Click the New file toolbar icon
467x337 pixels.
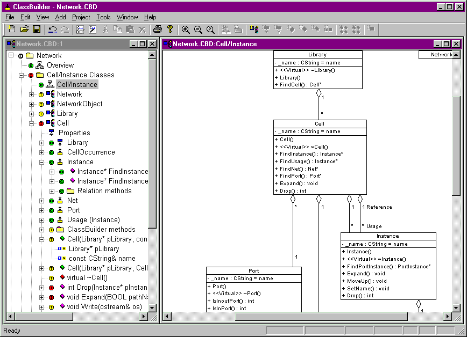pyautogui.click(x=12, y=29)
